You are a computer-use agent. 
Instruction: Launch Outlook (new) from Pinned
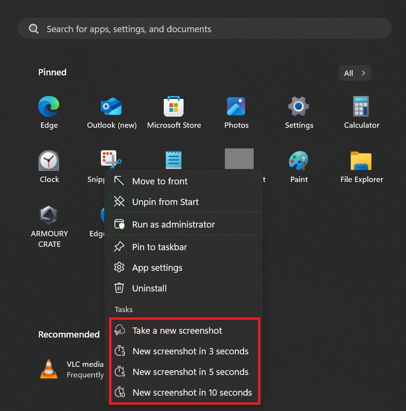pyautogui.click(x=112, y=112)
